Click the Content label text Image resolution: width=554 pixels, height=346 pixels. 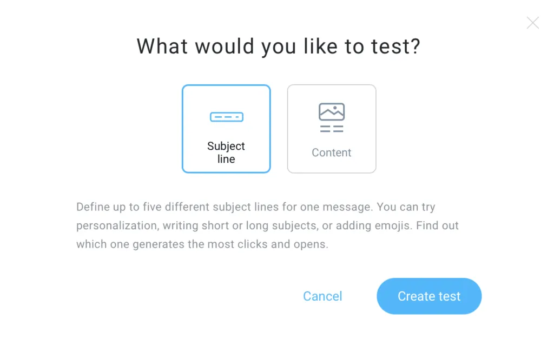coord(332,152)
